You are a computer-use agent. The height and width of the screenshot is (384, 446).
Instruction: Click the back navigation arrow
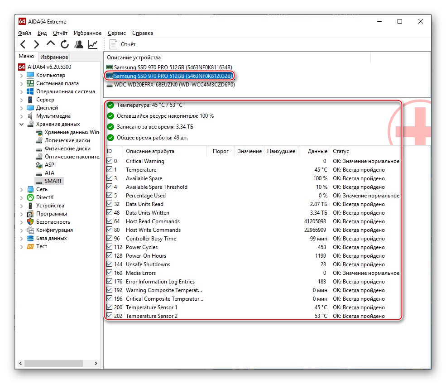pyautogui.click(x=23, y=44)
